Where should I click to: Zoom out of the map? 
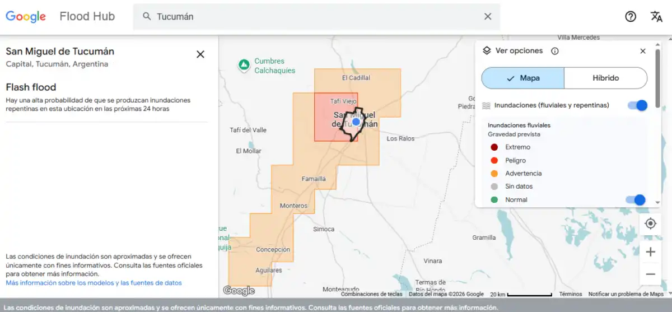tap(650, 274)
